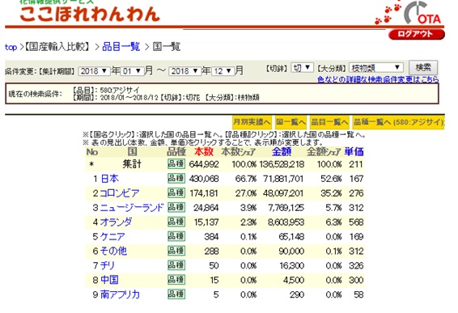This screenshot has height=313, width=458.
Task: Click the ここほれわんわん site logo
Action: pyautogui.click(x=90, y=14)
